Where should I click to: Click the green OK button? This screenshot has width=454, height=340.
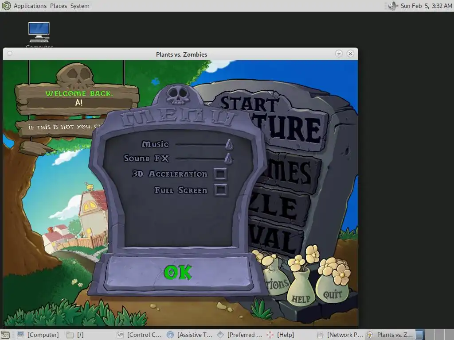178,272
